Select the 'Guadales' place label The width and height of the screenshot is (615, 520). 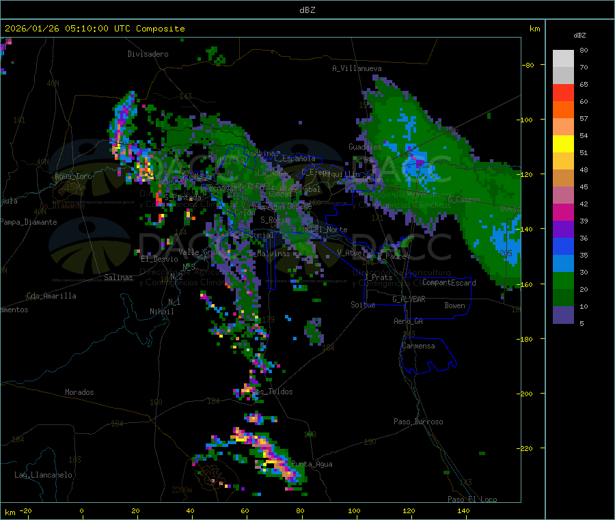[x=365, y=147]
